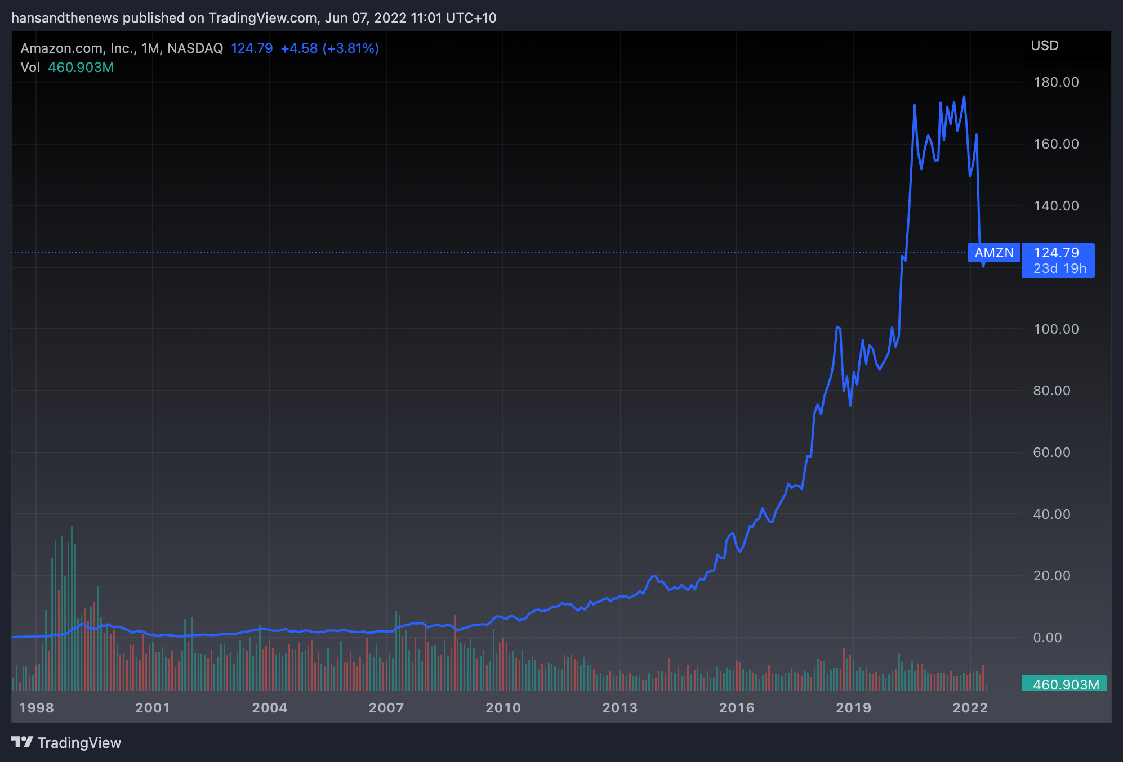Click the publication header text at top
The height and width of the screenshot is (762, 1123).
click(x=254, y=18)
